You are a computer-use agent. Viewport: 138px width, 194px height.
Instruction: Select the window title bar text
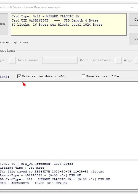pos(30,7)
